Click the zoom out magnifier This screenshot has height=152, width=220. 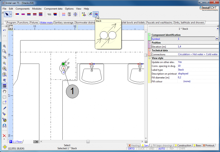coord(4,63)
